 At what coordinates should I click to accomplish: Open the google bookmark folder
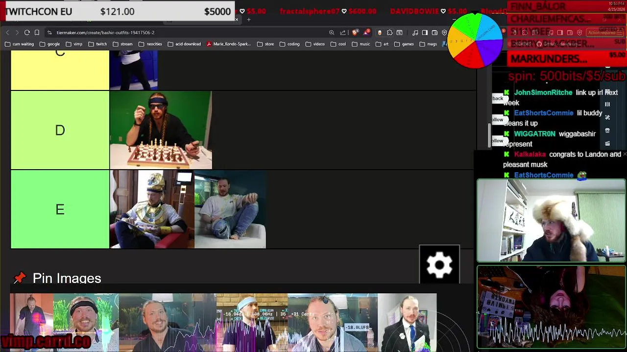coord(50,44)
